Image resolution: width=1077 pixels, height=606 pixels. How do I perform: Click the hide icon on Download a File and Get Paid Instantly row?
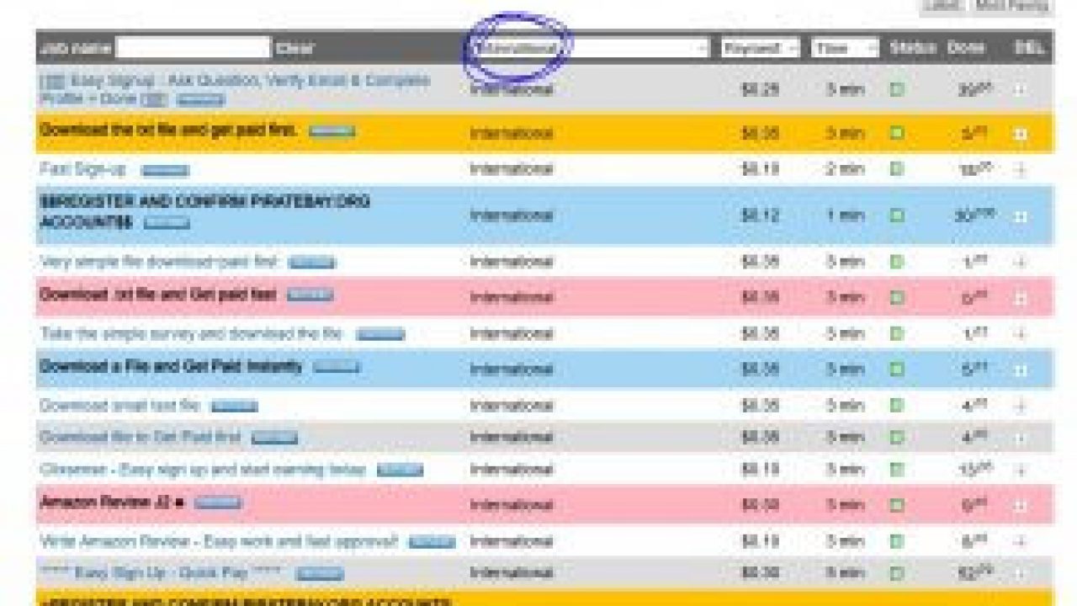pyautogui.click(x=1021, y=369)
